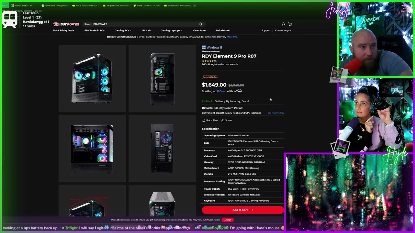This screenshot has height=233, width=415.
Task: Expand the Community dropdown
Action: 283,30
